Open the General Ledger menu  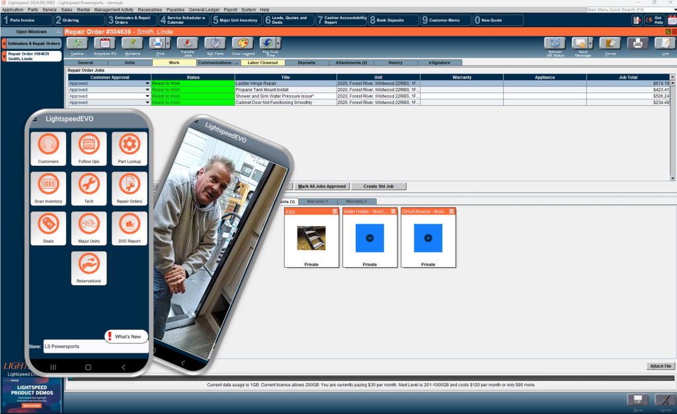tap(204, 9)
